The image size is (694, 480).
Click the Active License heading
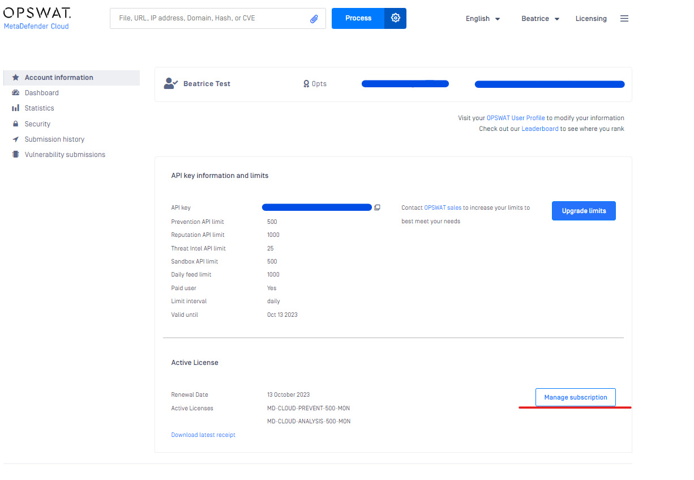[x=195, y=363]
